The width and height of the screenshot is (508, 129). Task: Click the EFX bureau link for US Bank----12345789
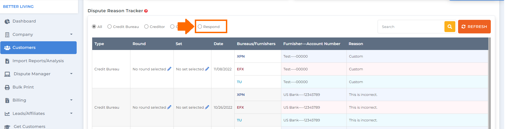pyautogui.click(x=240, y=108)
